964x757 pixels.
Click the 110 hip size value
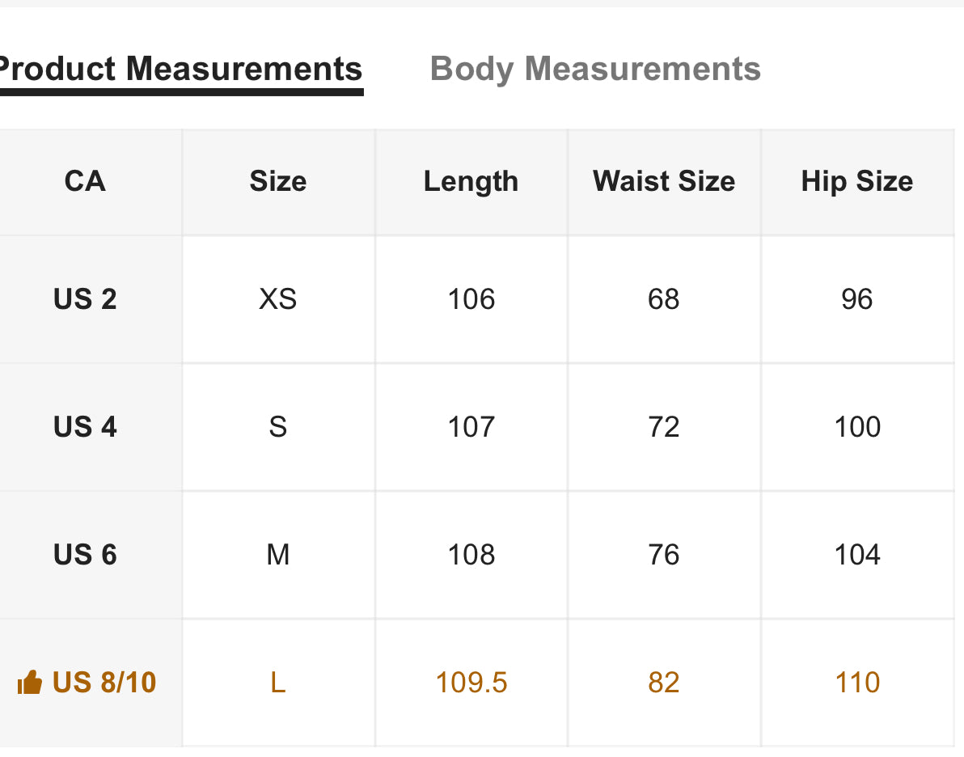pos(856,683)
